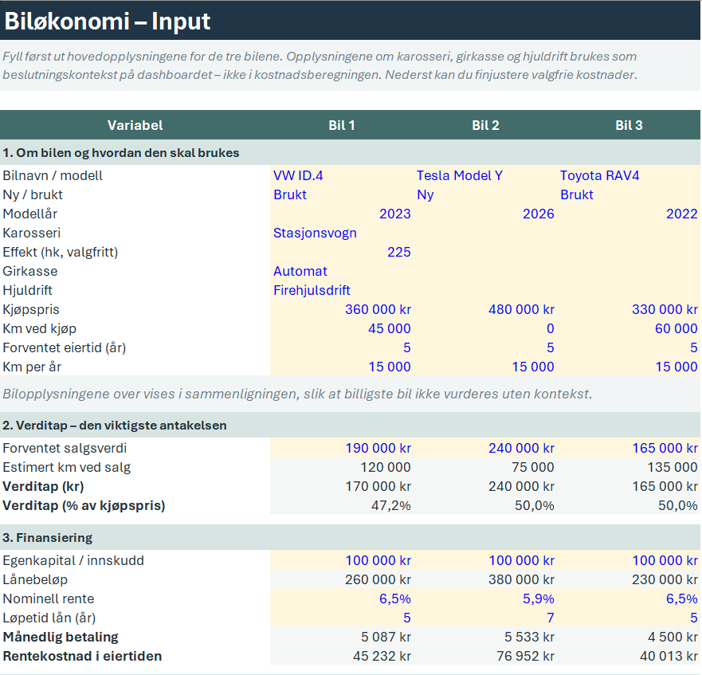702x675 pixels.
Task: Click the 'Km per år' label
Action: pos(32,367)
